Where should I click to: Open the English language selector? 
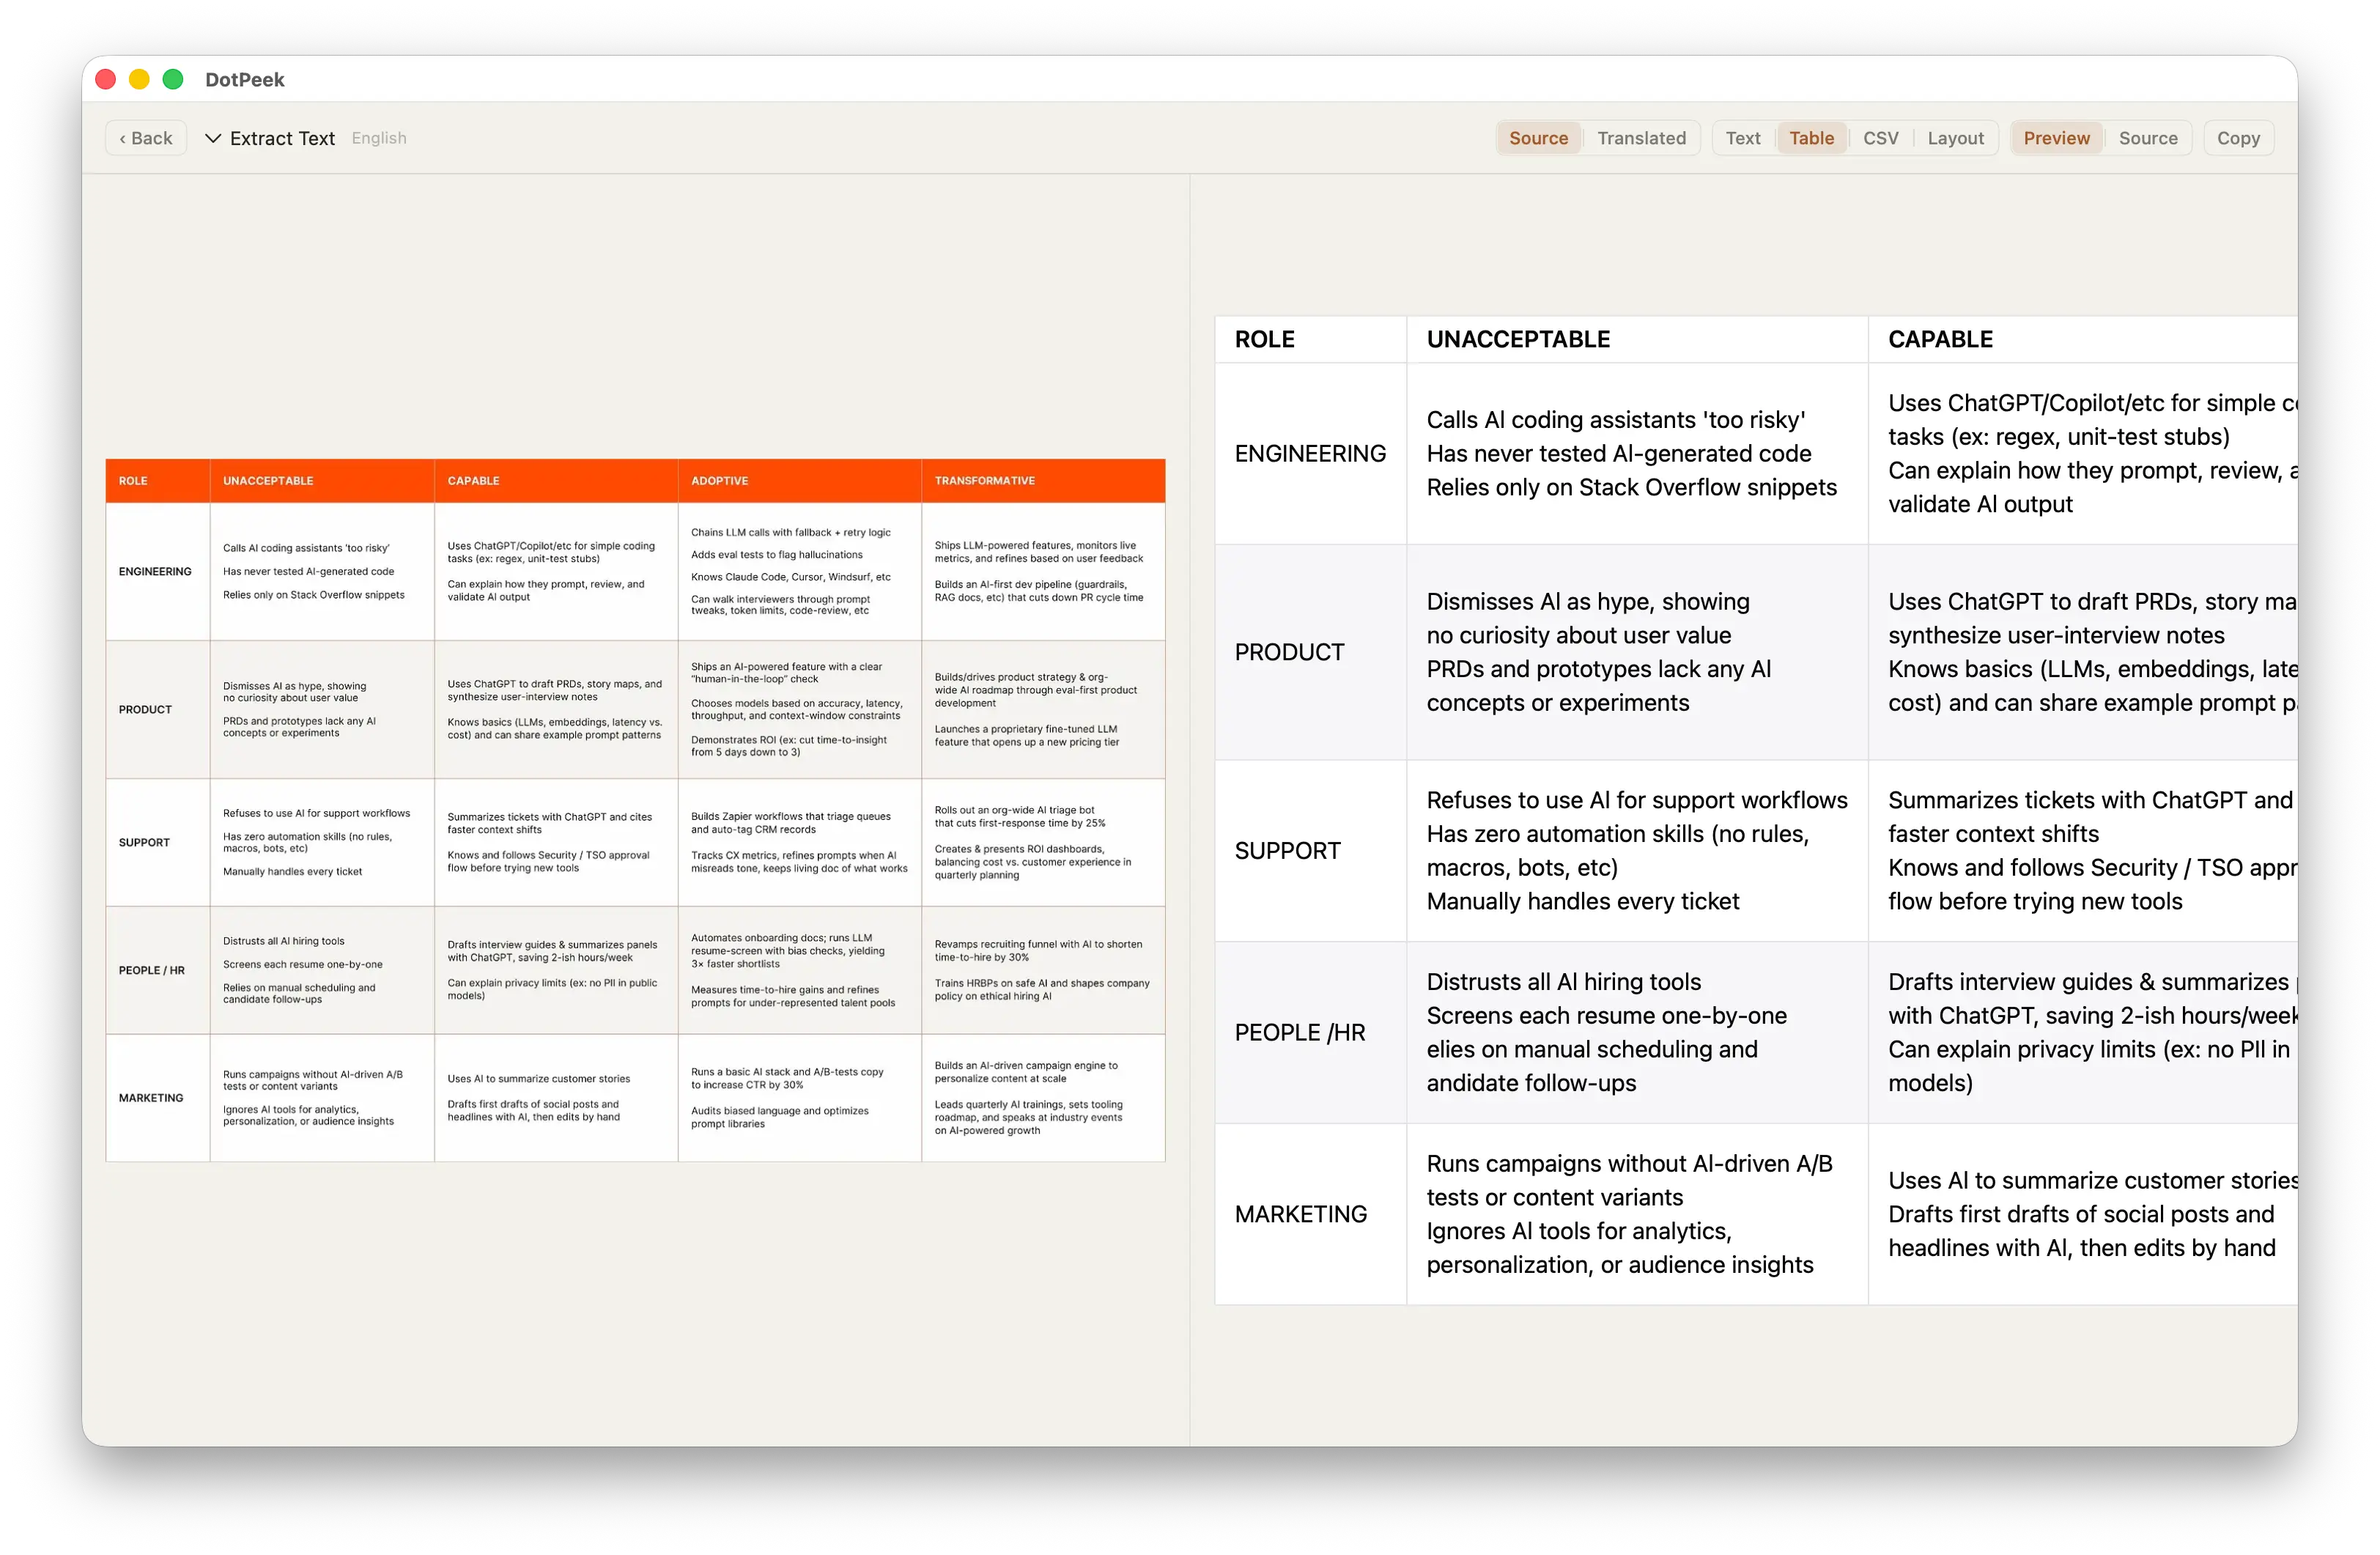[379, 138]
